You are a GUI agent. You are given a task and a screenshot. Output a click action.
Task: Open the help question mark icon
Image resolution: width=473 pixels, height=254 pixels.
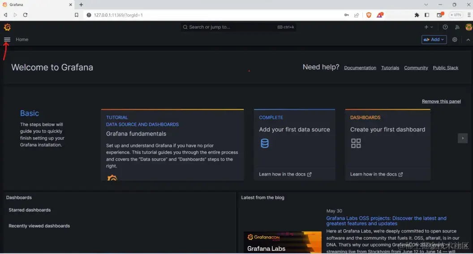point(445,27)
